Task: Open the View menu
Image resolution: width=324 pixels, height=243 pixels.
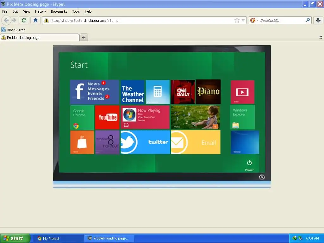Action: 27,11
